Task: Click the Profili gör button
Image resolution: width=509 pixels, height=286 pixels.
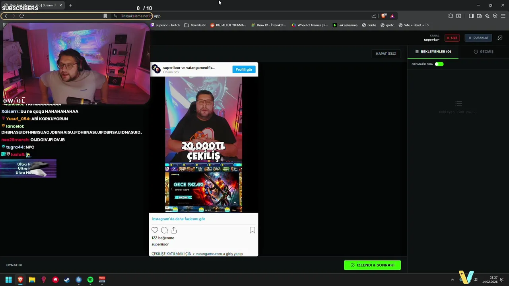Action: tap(244, 70)
